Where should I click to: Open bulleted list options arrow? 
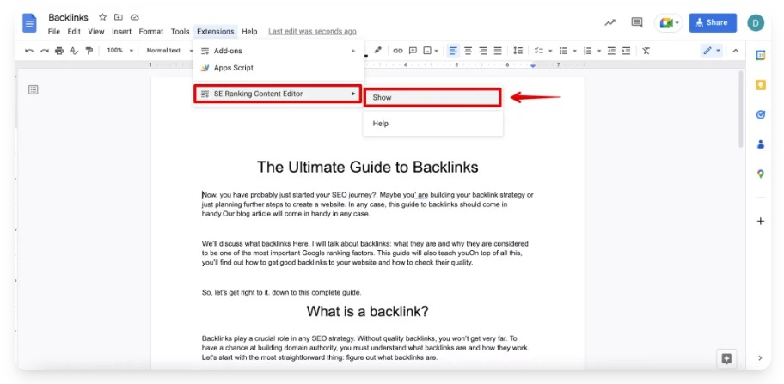click(574, 51)
